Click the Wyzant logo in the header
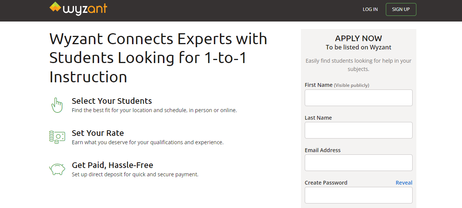 78,9
